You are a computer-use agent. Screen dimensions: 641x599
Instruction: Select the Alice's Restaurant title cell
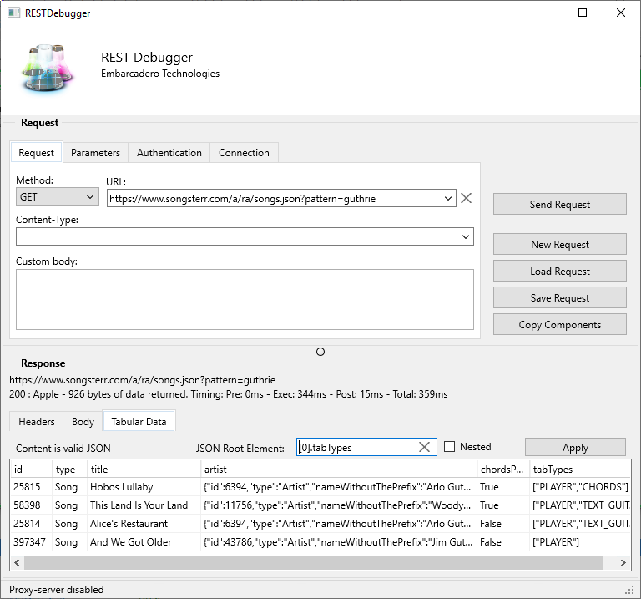(x=144, y=524)
